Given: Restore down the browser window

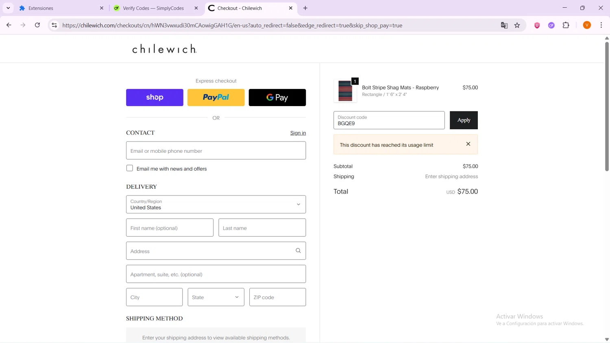Looking at the screenshot, I should [582, 8].
